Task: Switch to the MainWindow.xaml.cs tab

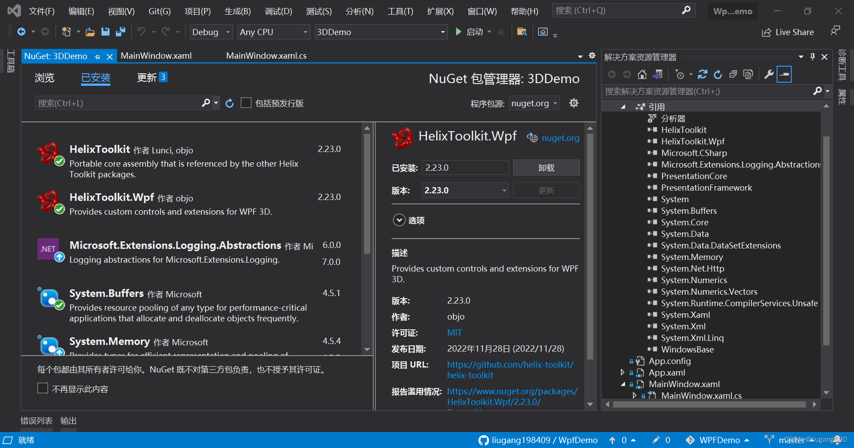Action: pyautogui.click(x=266, y=56)
